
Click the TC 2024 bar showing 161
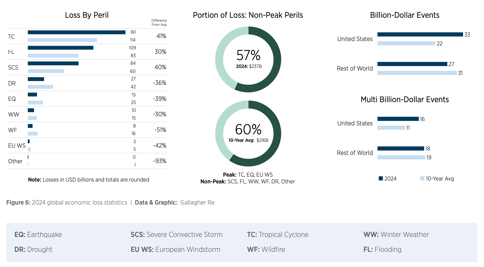point(76,32)
